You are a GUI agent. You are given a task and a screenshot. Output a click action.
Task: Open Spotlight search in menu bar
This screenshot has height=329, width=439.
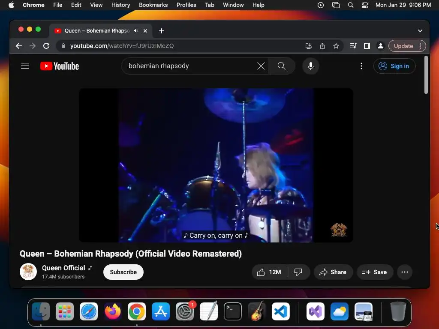pos(351,5)
